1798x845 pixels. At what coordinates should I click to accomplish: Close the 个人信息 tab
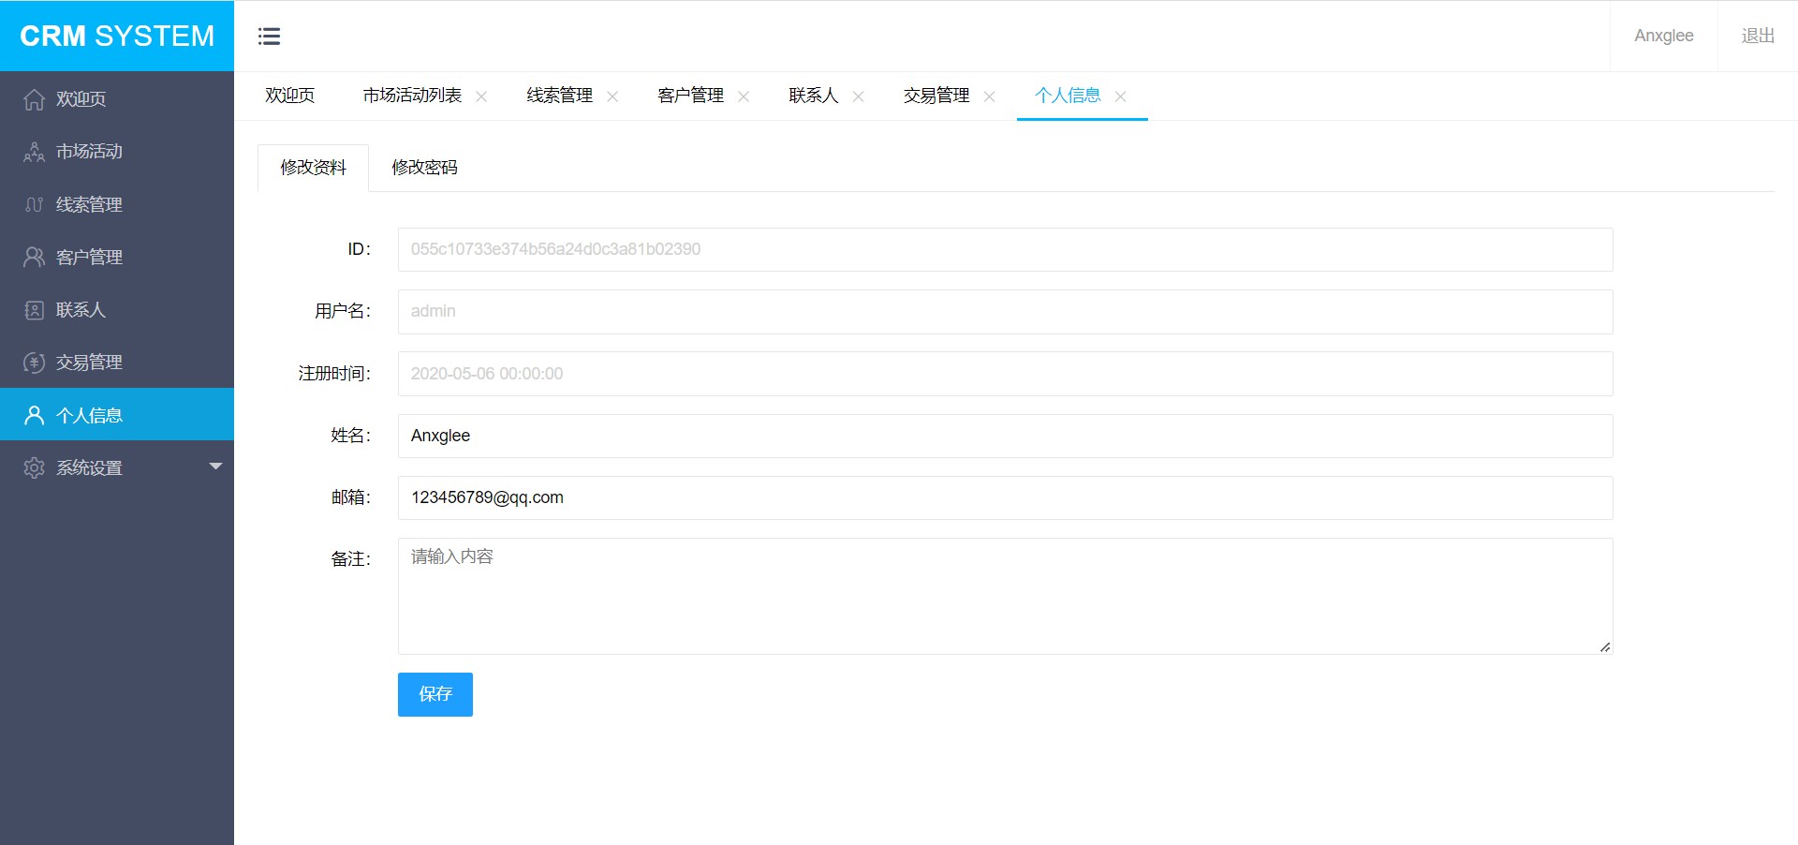[1120, 96]
